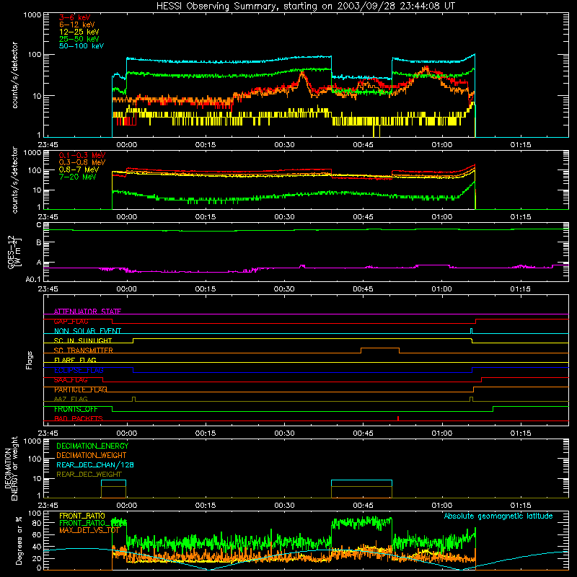Click the cyan decimation box before 00:00
577x577 pixels.
pos(114,483)
